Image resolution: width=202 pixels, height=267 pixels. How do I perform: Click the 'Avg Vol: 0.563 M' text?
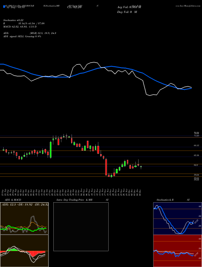click(129, 7)
